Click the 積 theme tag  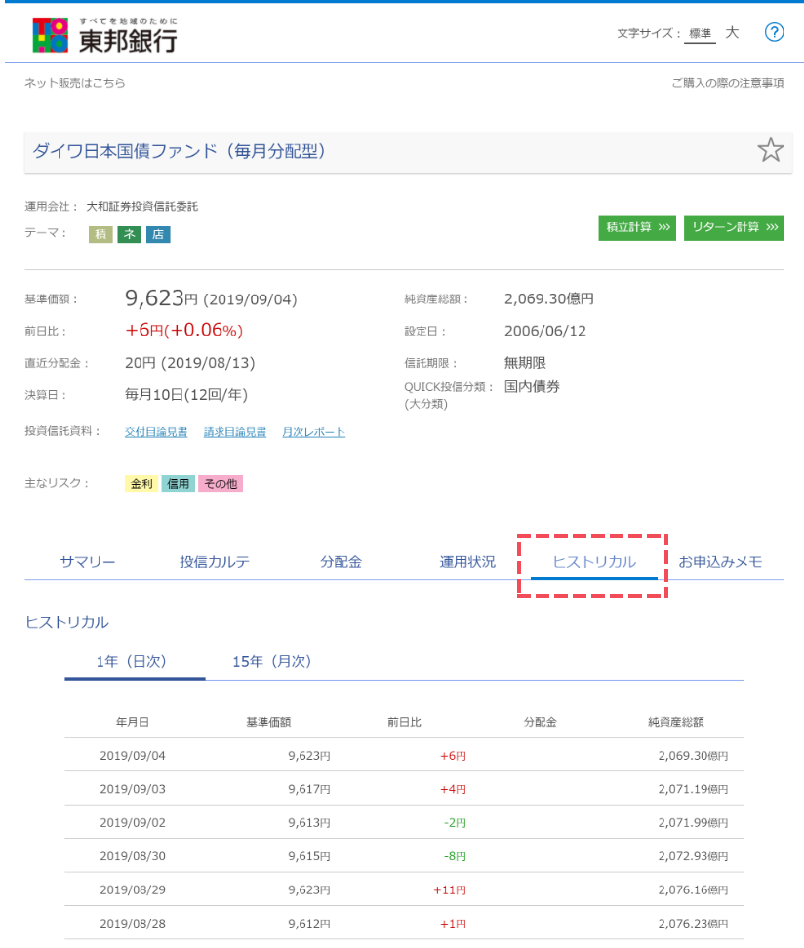[100, 234]
